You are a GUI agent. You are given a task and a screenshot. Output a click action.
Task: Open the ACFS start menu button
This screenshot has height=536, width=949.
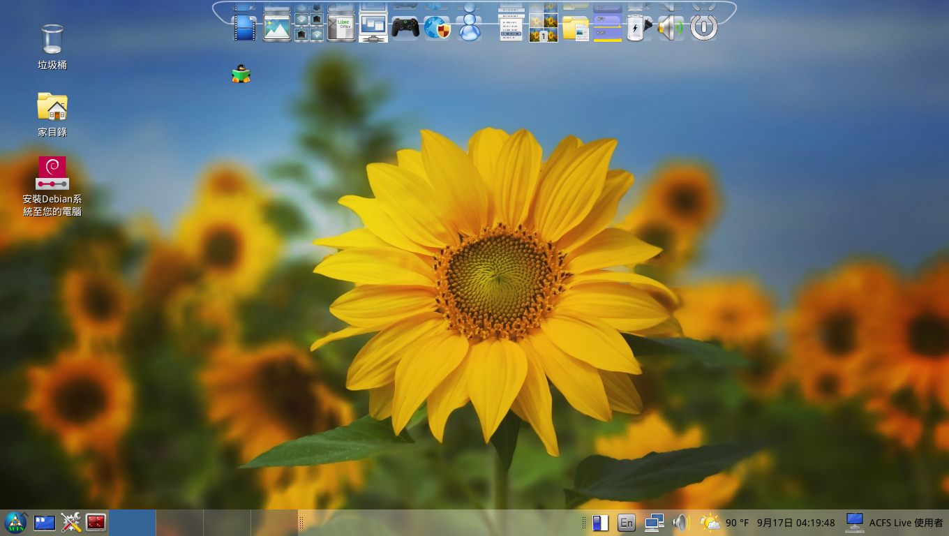pos(15,522)
